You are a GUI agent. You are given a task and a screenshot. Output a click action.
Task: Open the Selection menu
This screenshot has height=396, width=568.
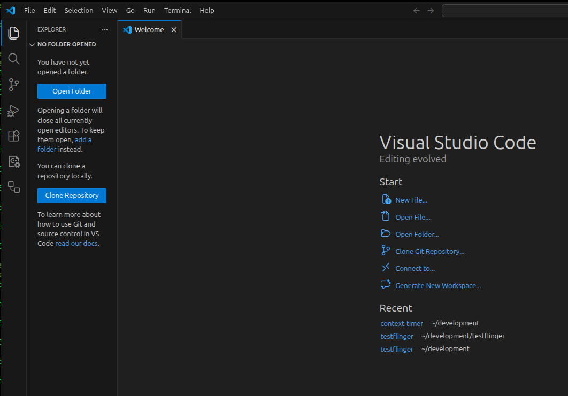[79, 11]
